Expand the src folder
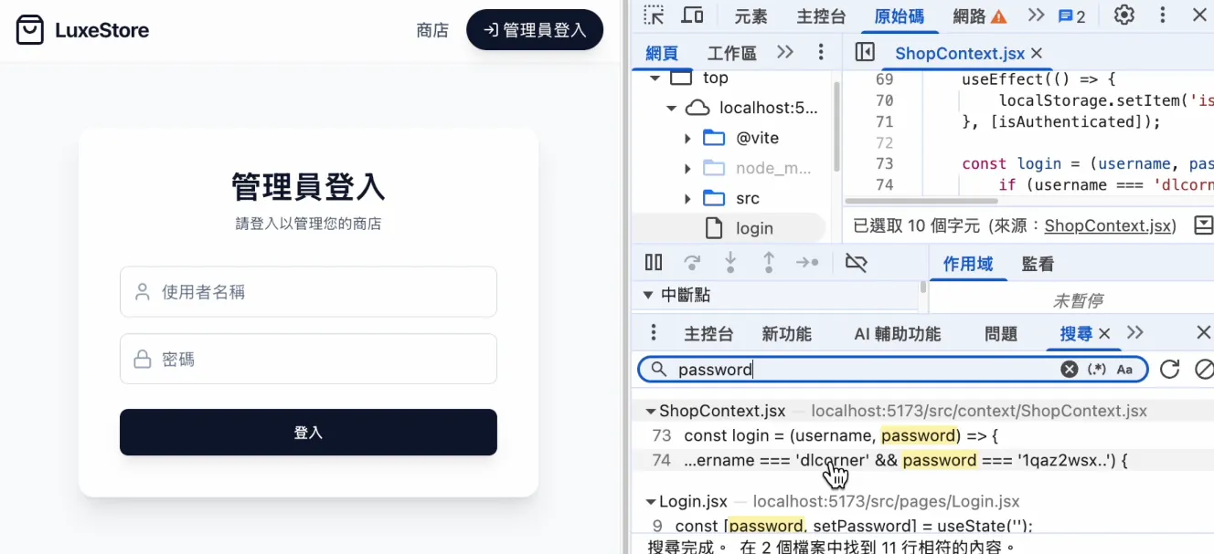Viewport: 1214px width, 554px height. pyautogui.click(x=687, y=199)
